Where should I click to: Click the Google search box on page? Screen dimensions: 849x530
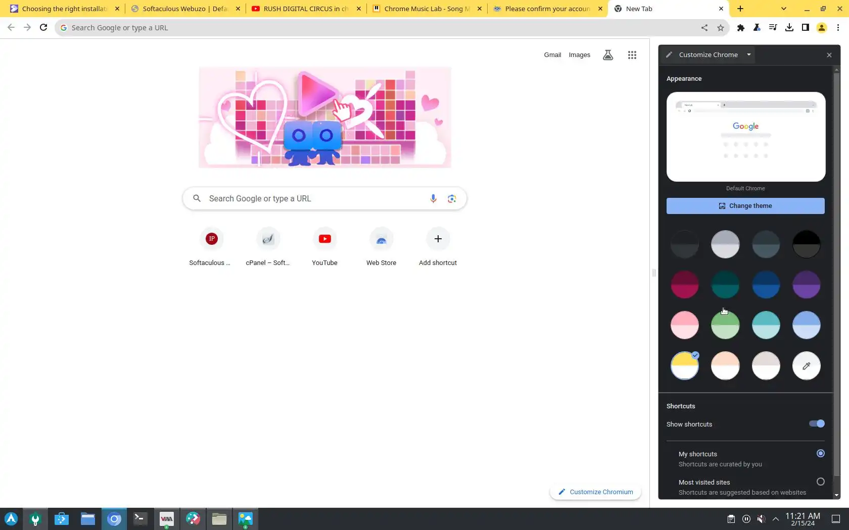324,199
